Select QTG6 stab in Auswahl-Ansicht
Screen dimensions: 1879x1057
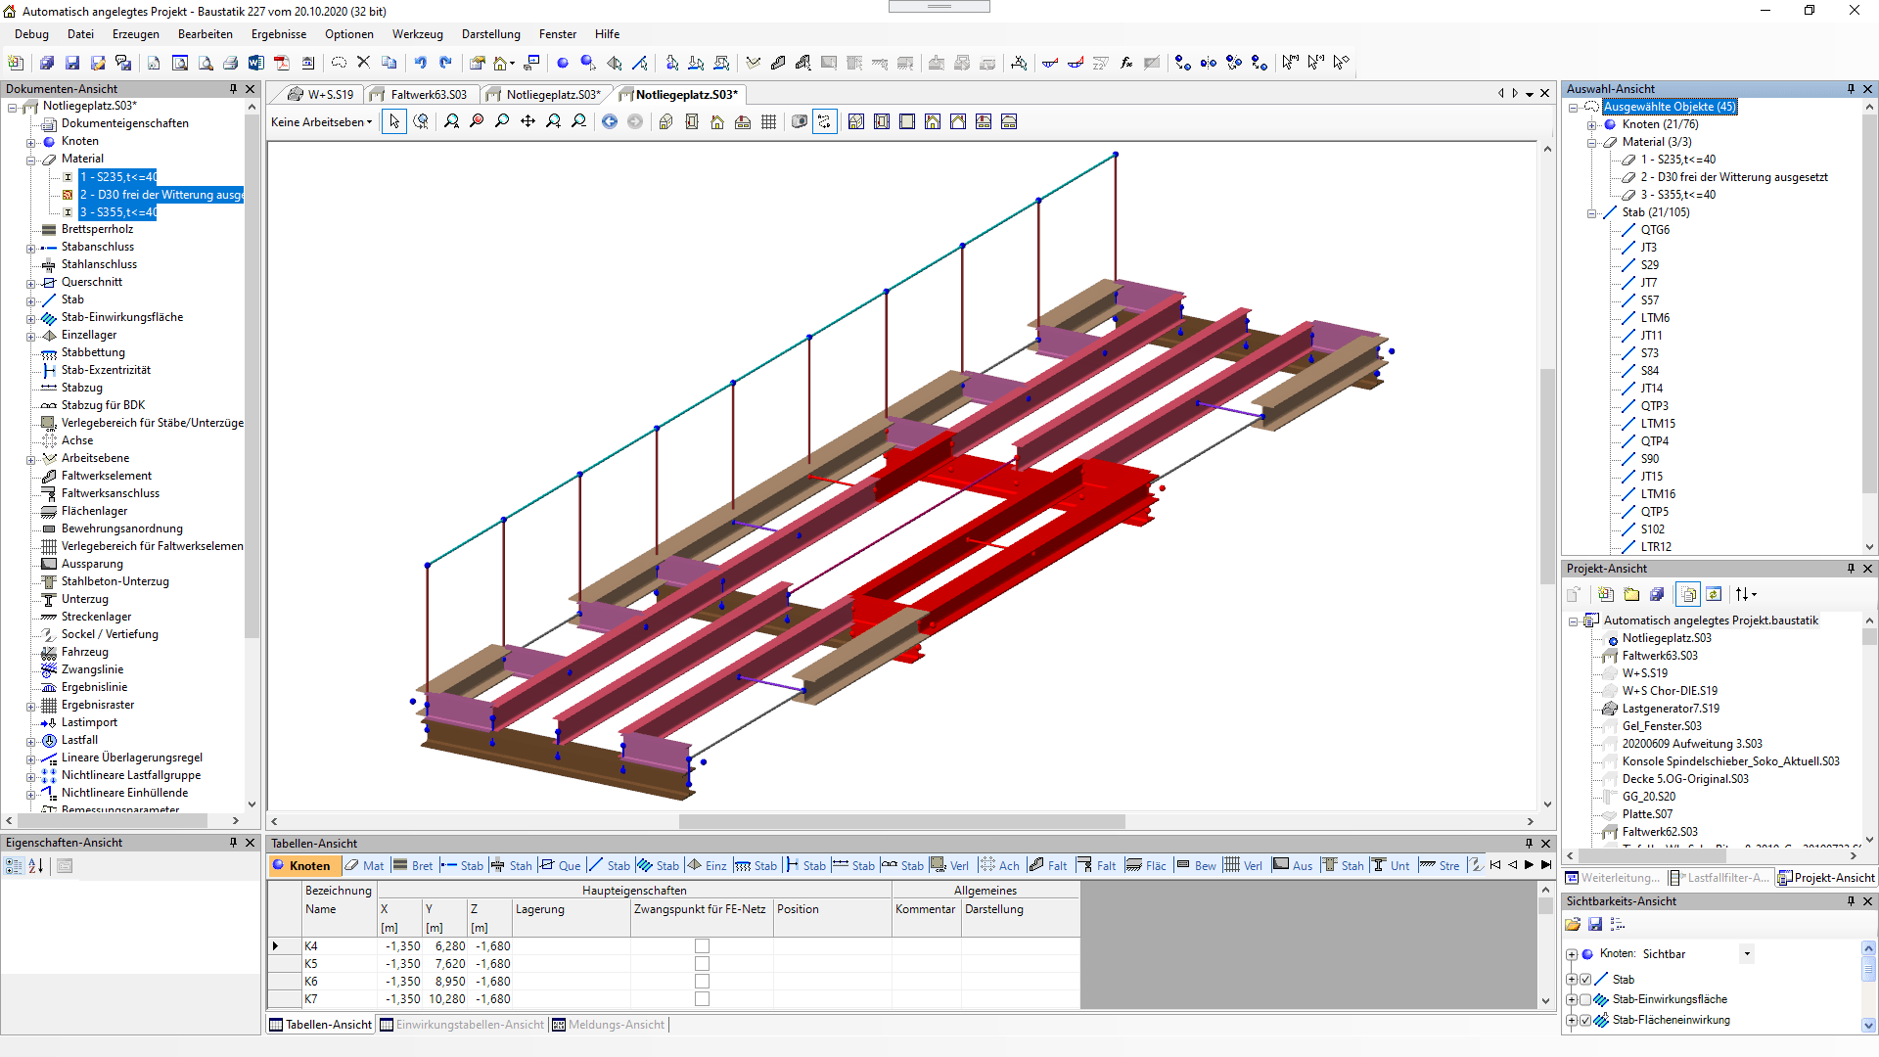1656,230
